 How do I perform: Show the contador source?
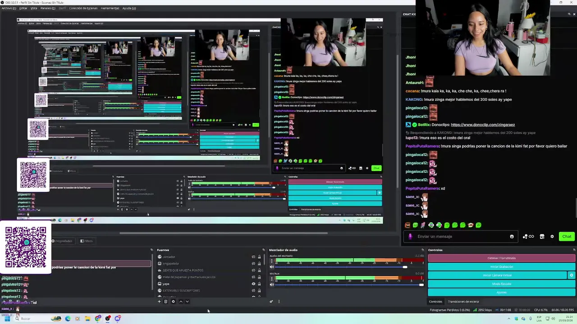[253, 257]
